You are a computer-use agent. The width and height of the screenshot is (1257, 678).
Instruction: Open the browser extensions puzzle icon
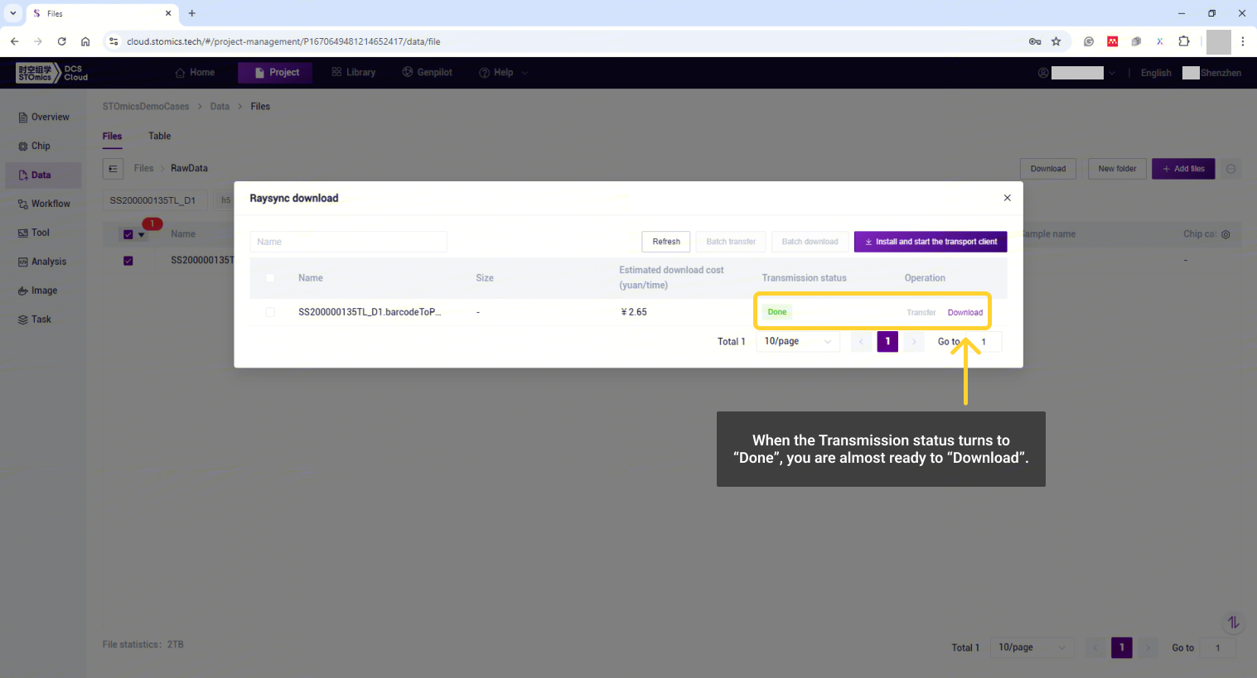(x=1183, y=41)
